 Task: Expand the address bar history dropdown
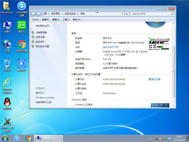[123, 14]
